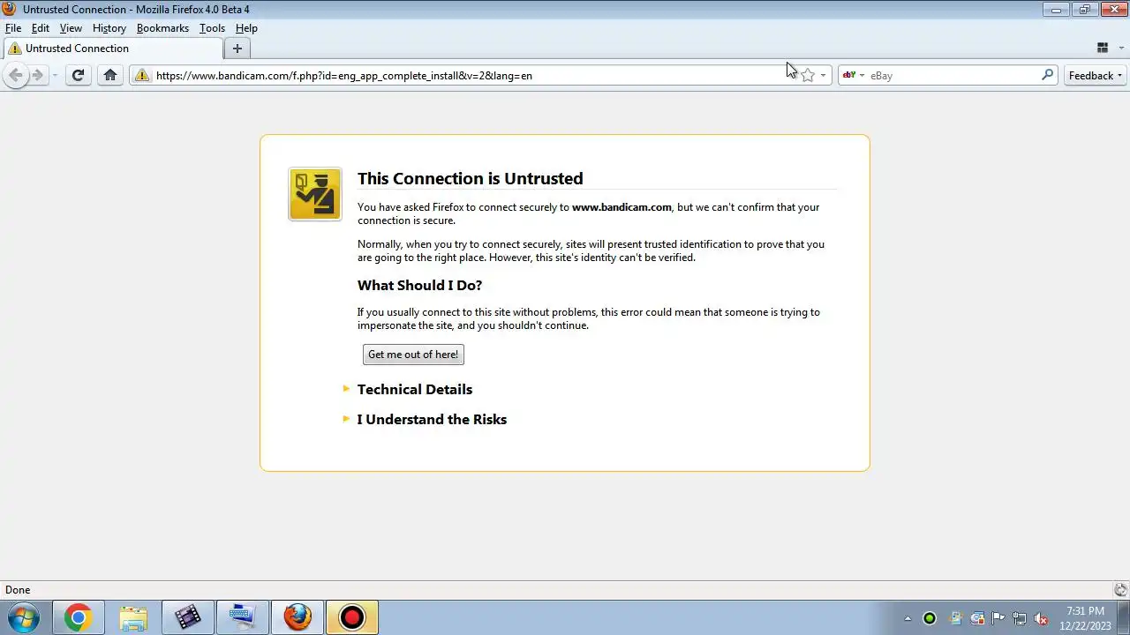Click the green circle tray icon

pos(929,618)
